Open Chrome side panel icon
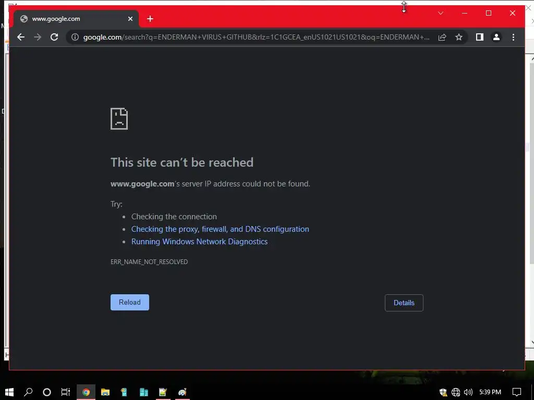Screen dimensions: 534x400 coord(480,37)
